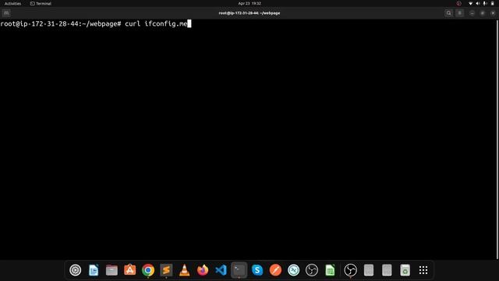
Task: Open Ubuntu Software from the dock
Action: (130, 270)
